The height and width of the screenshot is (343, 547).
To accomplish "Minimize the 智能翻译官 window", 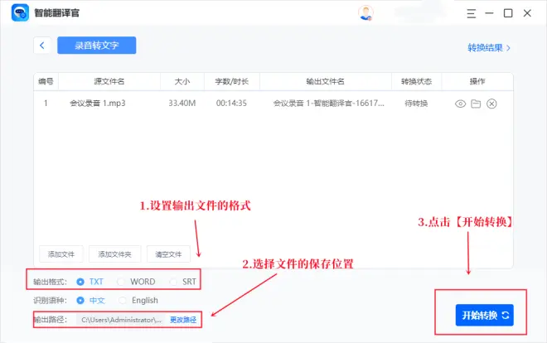I will (x=490, y=13).
